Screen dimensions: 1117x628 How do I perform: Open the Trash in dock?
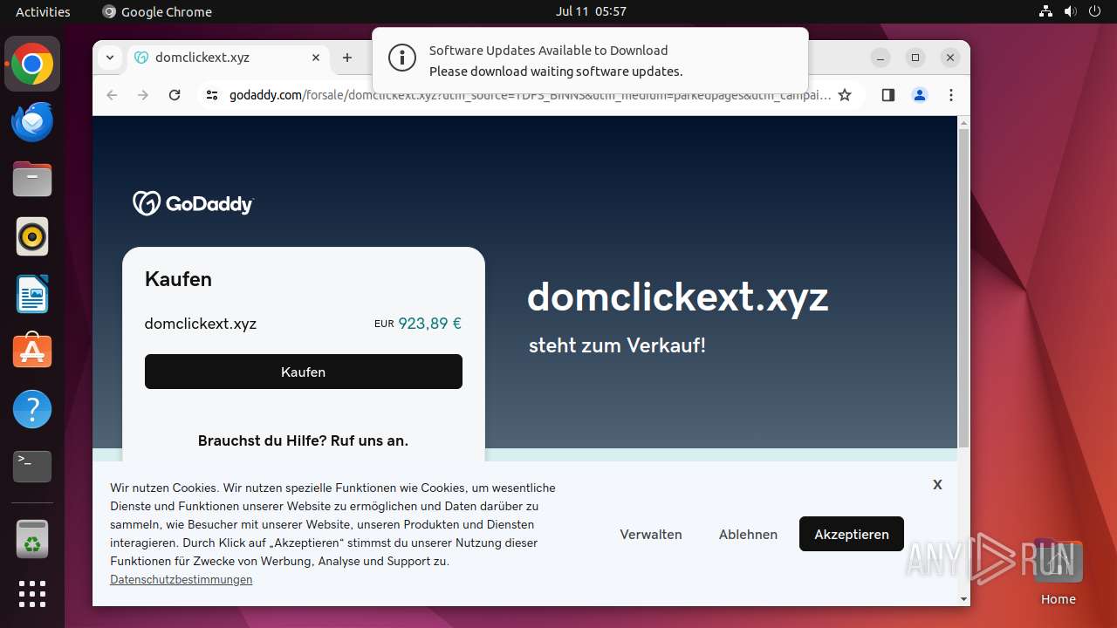tap(32, 538)
